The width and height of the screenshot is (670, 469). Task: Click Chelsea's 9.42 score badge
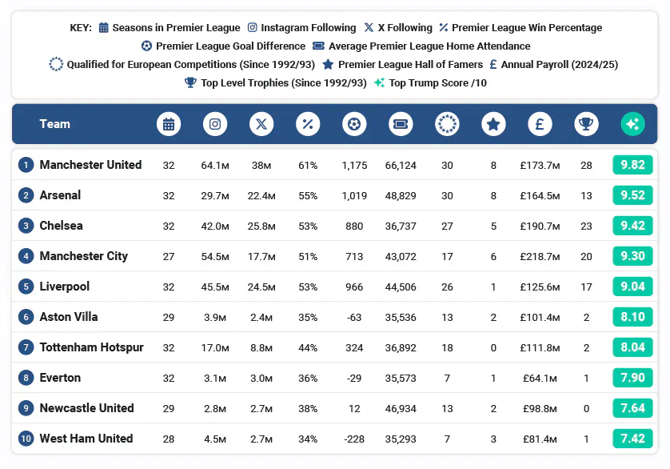[x=632, y=226]
